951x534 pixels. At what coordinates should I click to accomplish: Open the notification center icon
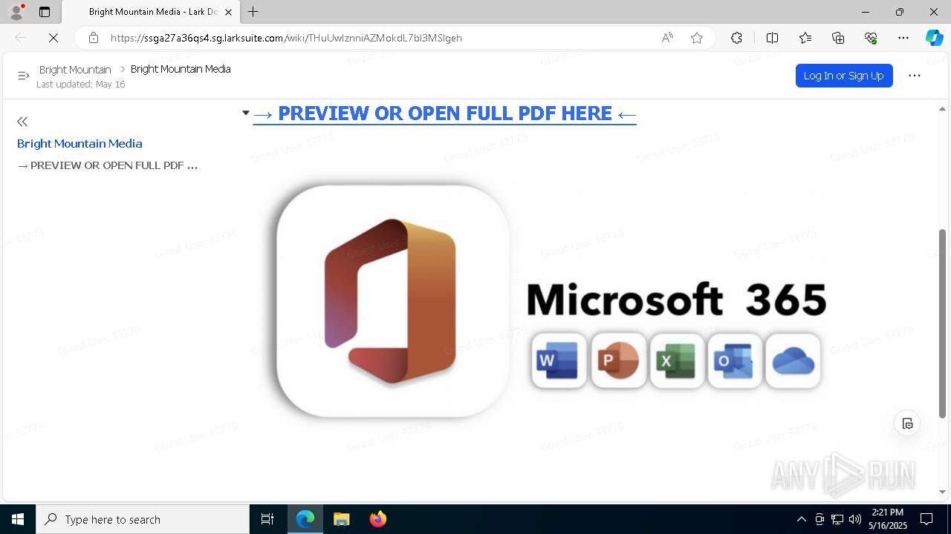click(926, 519)
